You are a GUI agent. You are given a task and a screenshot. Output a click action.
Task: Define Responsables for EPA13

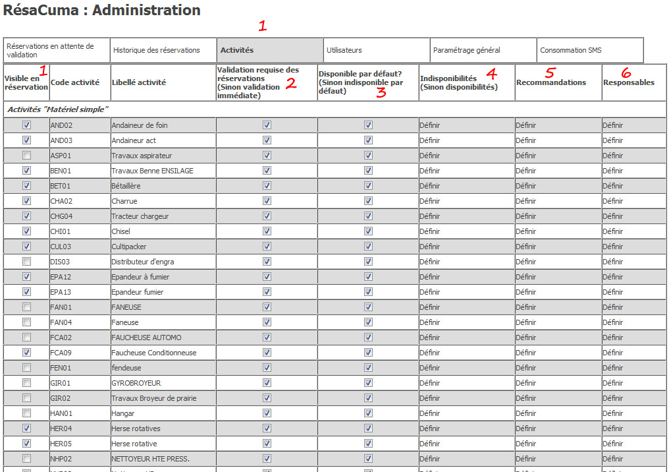pos(613,291)
